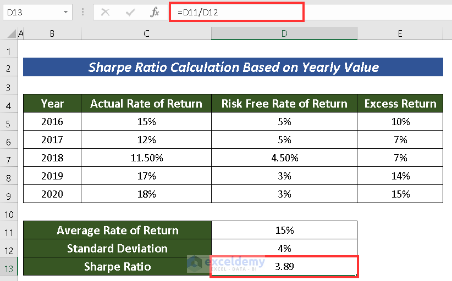Screen dimensions: 452x281
Task: Select the cell containing 2019
Action: [52, 176]
